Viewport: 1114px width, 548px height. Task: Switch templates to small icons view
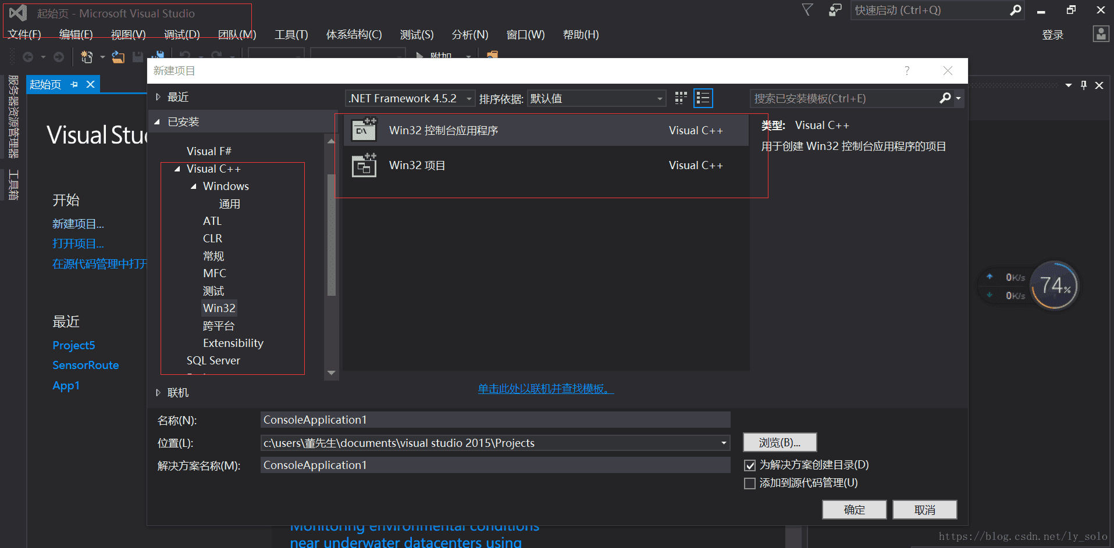(x=681, y=98)
